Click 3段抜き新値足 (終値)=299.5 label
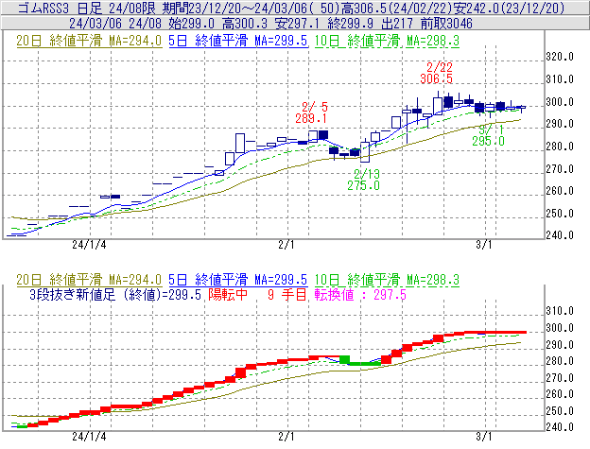This screenshot has width=590, height=449. click(x=115, y=294)
